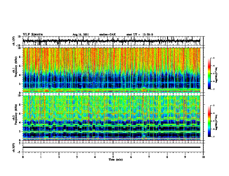The width and height of the screenshot is (229, 176).
Task: Click the "9" time axis tick label
Action: tap(185, 157)
